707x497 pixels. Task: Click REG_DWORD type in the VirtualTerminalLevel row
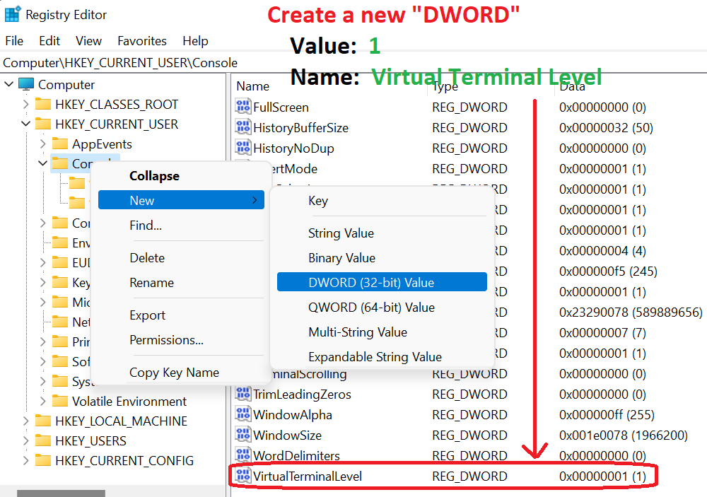[469, 476]
